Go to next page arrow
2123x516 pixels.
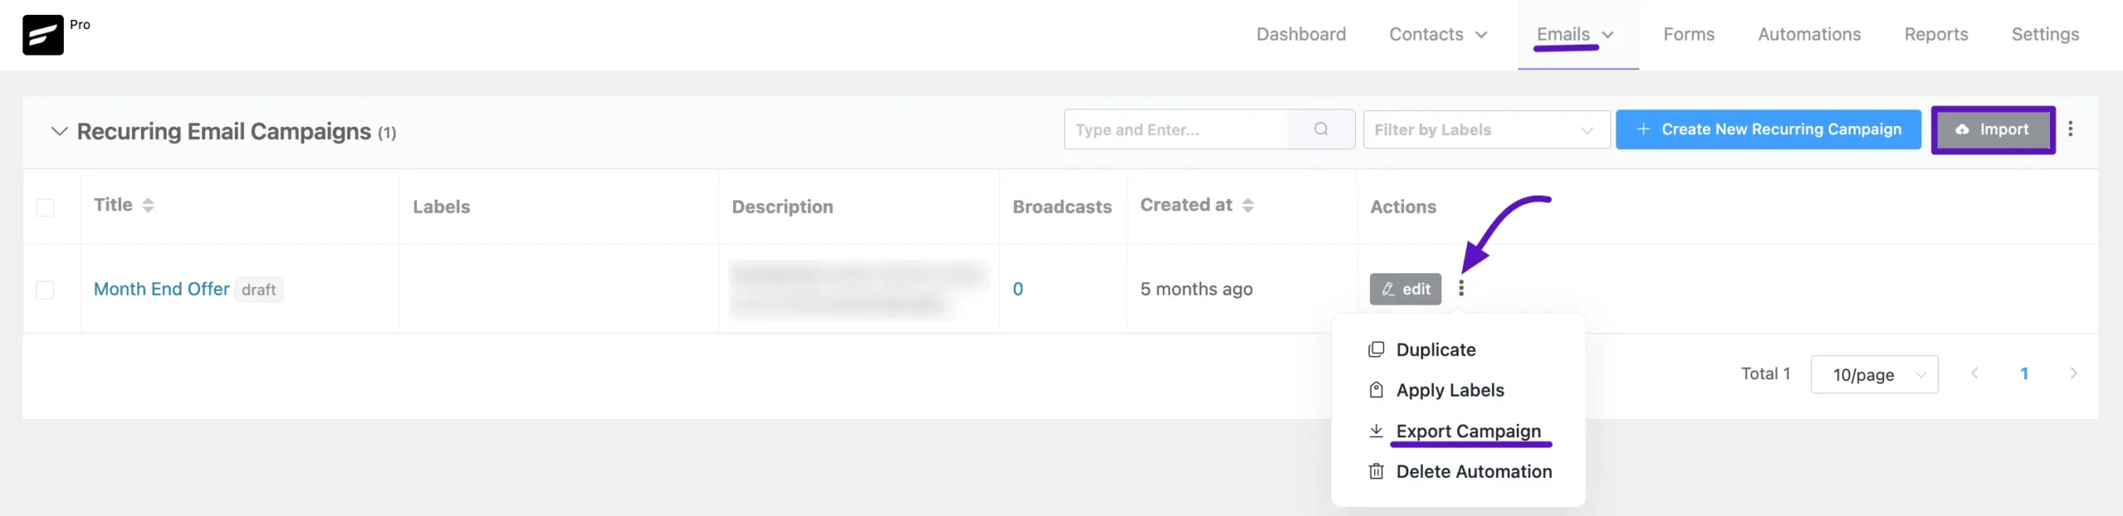point(2073,374)
